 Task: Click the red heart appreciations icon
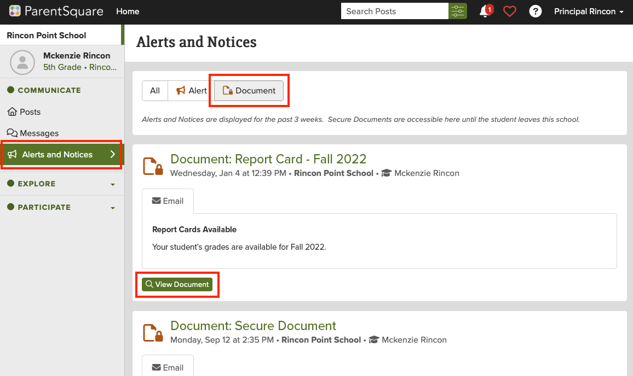click(509, 11)
